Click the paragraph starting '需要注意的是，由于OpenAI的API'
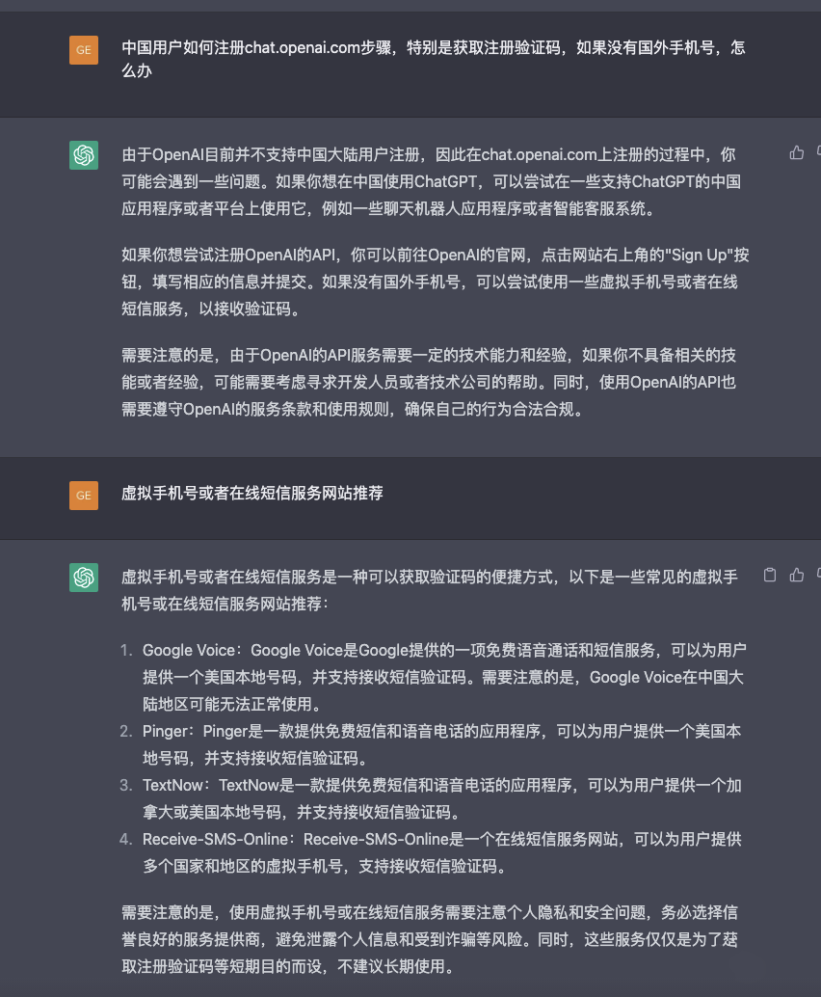This screenshot has width=821, height=997. (x=429, y=382)
